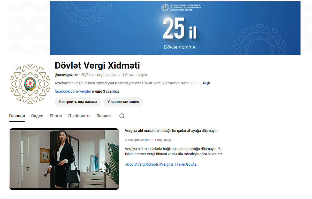312x199 pixels.
Task: Go to the Плейлисты tab
Action: pos(79,116)
